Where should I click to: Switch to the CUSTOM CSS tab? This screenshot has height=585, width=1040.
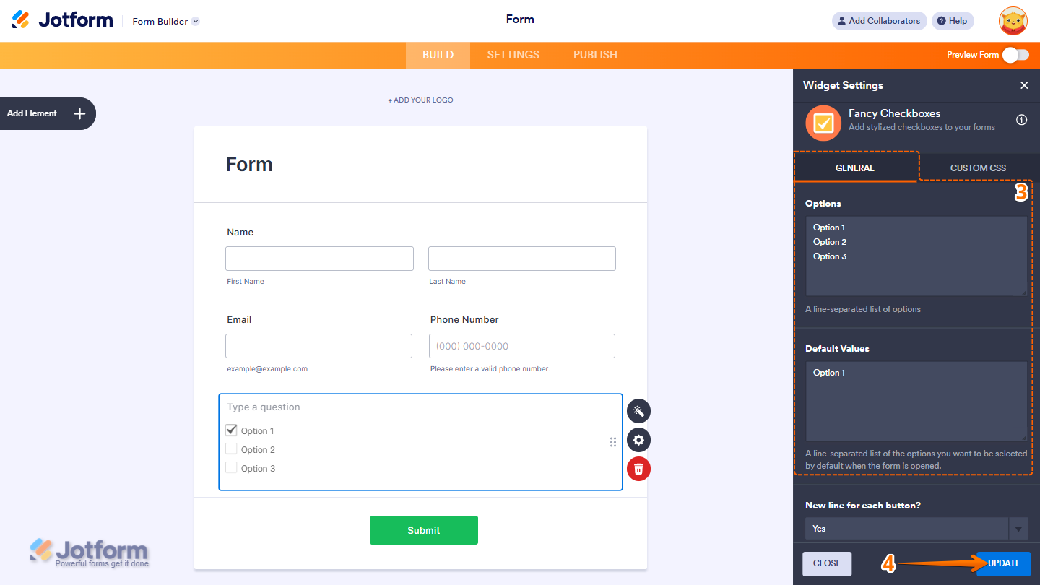(978, 167)
